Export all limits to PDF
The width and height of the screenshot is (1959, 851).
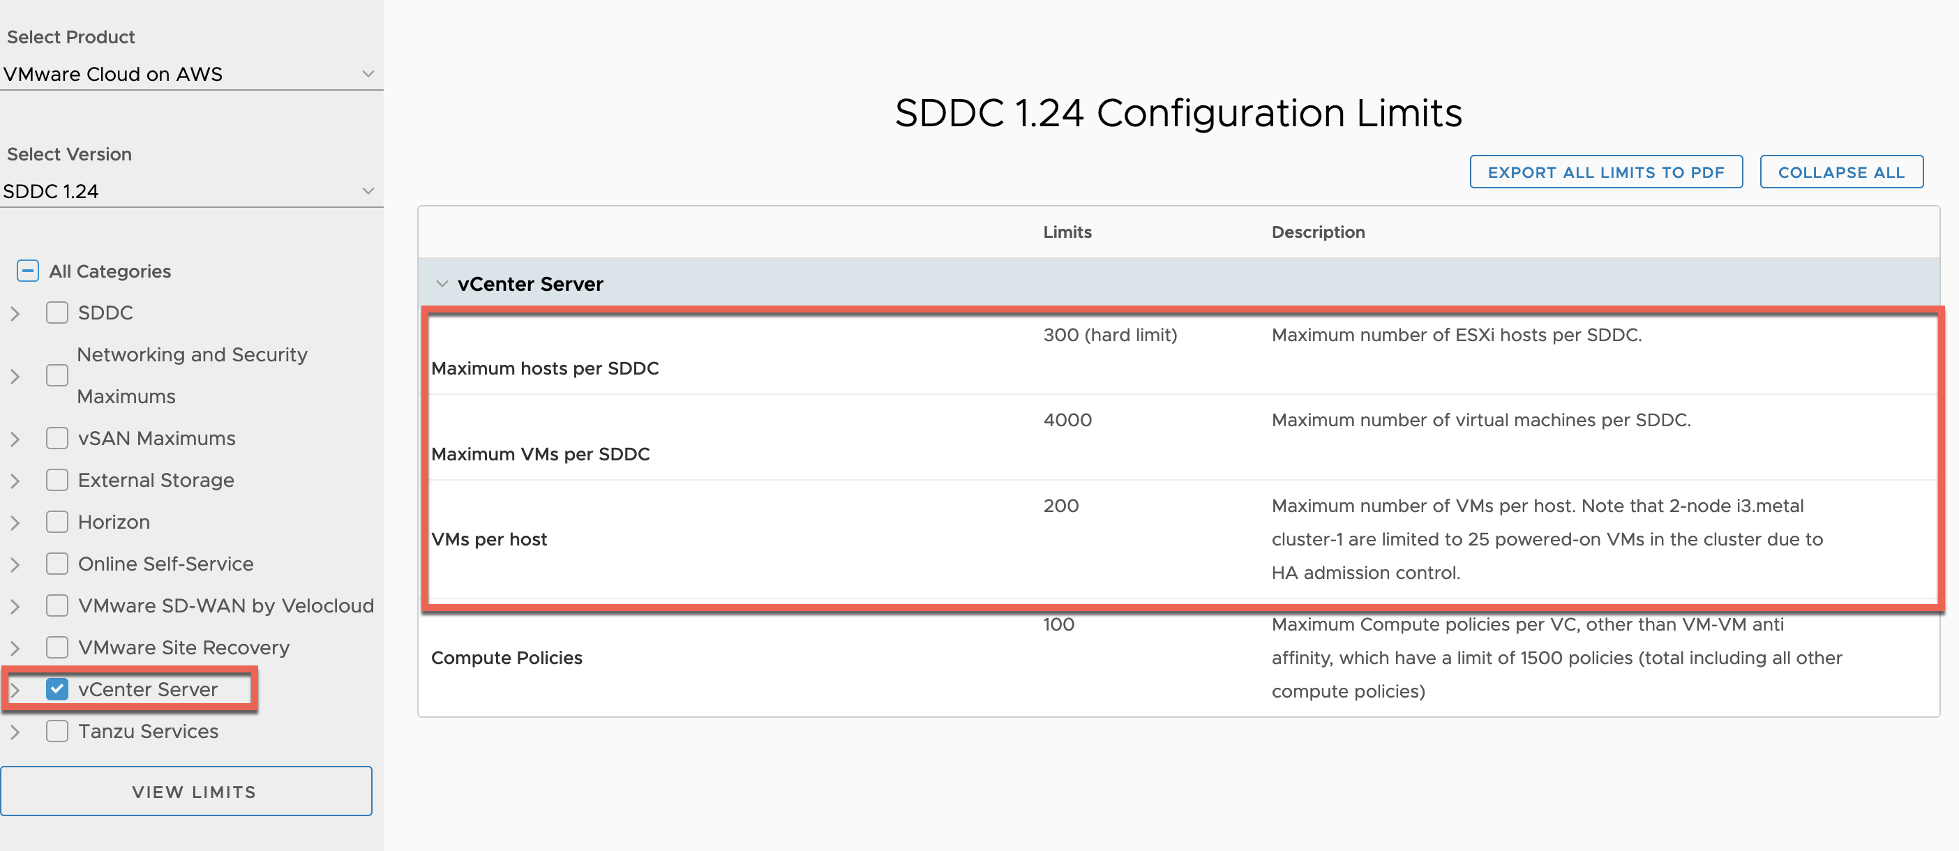click(1606, 172)
